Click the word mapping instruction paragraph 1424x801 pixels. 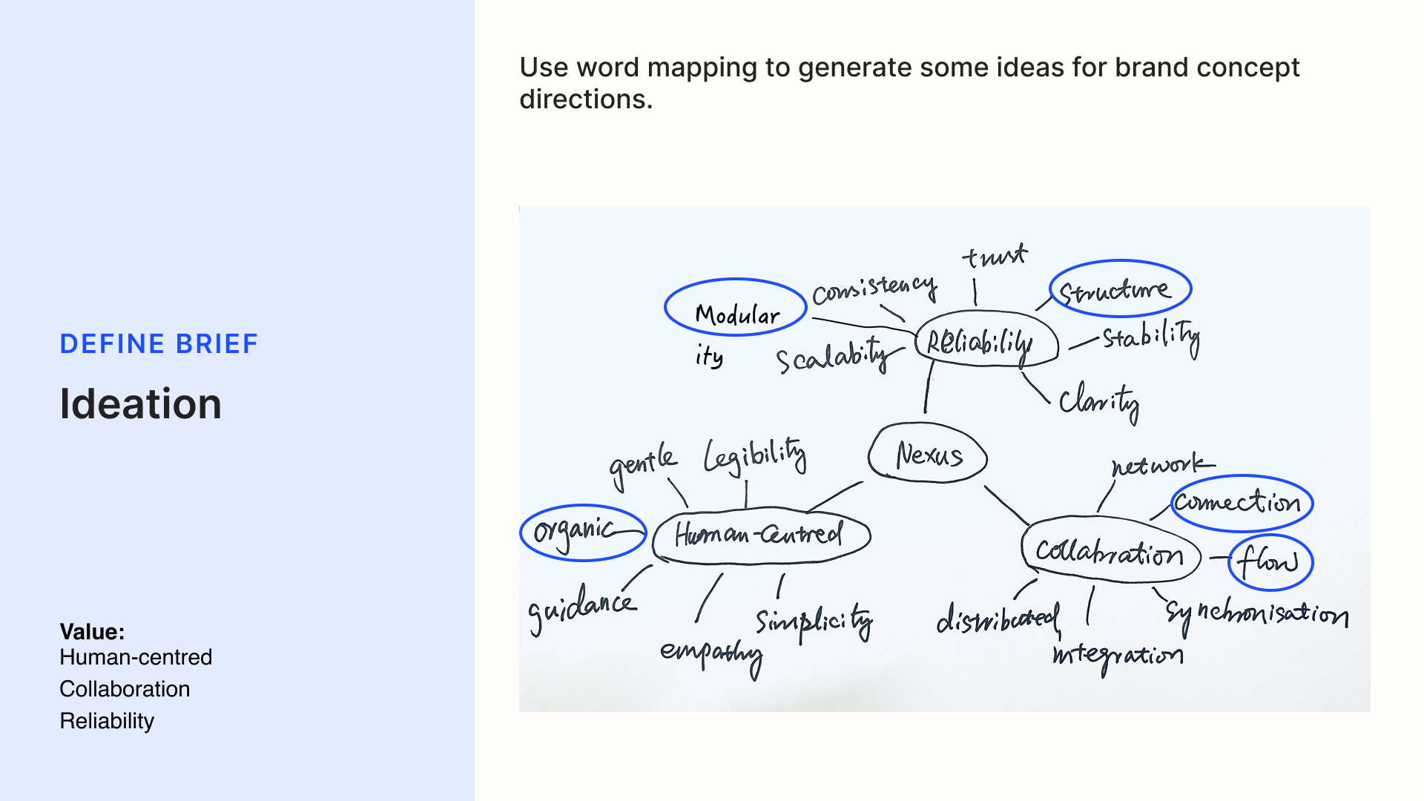tap(909, 83)
